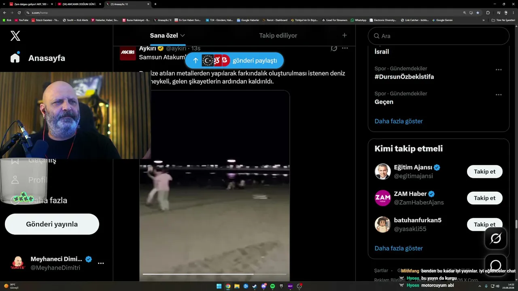
Task: Open the Grok floating button
Action: pyautogui.click(x=496, y=238)
